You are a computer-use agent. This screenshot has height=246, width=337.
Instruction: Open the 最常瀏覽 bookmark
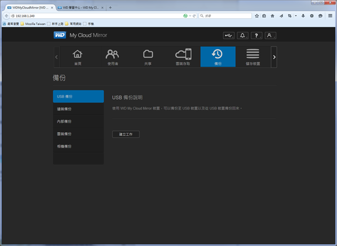tap(11, 24)
